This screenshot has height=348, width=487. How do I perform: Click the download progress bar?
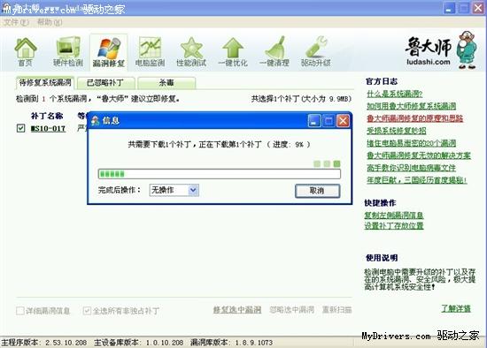pos(220,174)
